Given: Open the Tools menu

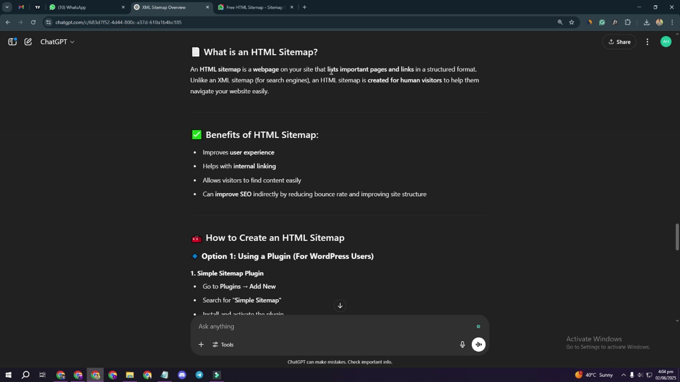Looking at the screenshot, I should (223, 345).
